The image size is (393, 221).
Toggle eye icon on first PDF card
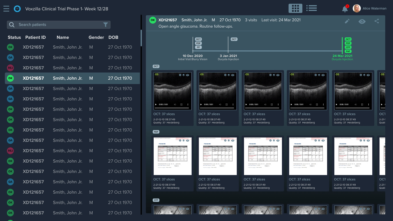[x=188, y=141]
